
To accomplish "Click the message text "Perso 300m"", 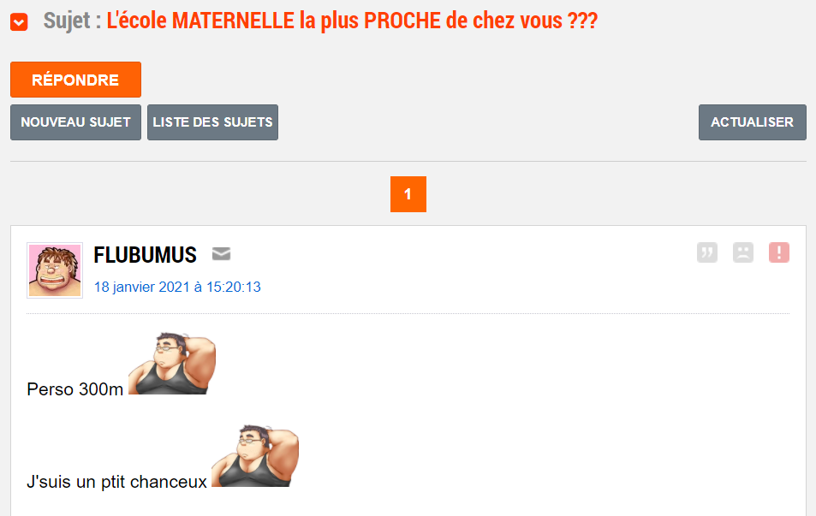I will [x=75, y=389].
